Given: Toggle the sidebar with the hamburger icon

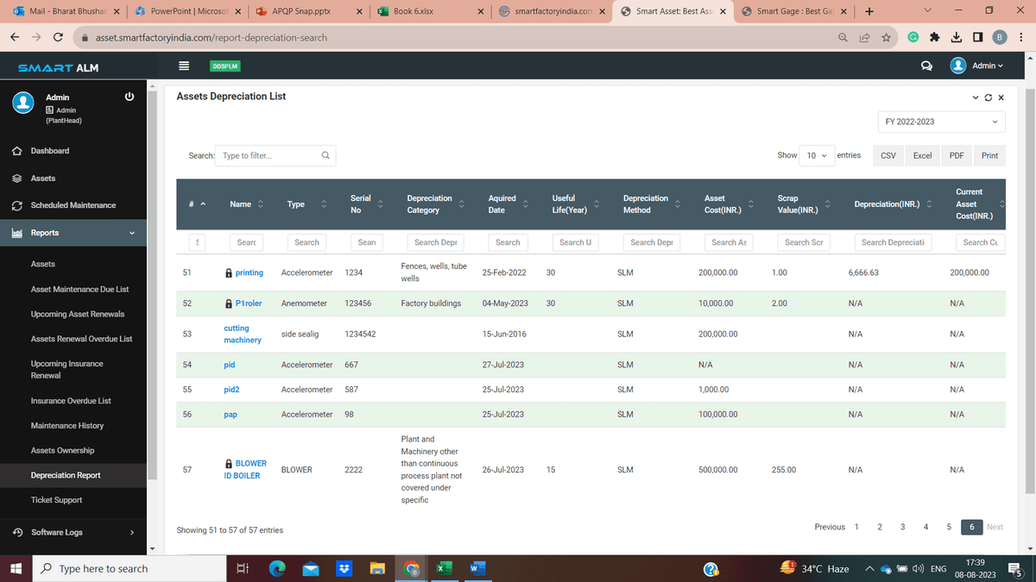Looking at the screenshot, I should click(x=183, y=66).
